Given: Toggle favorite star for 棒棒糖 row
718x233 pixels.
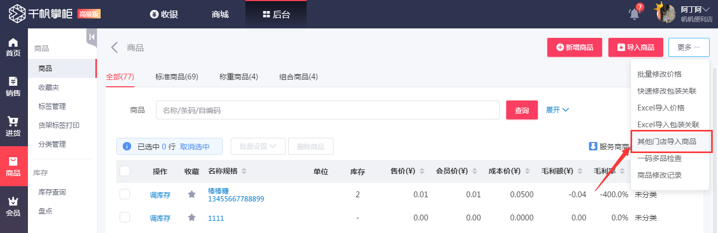Looking at the screenshot, I should click(192, 195).
